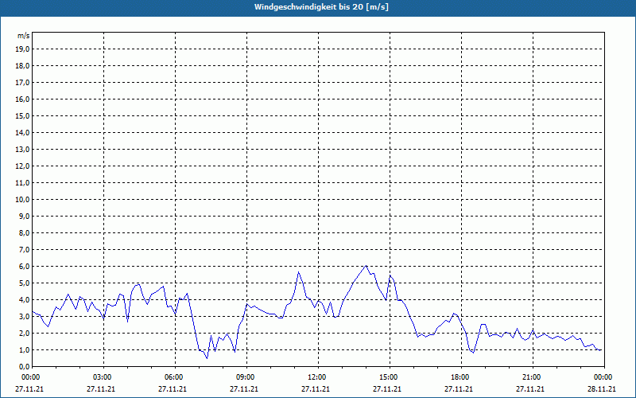Click the 28.11.21 date label
The image size is (636, 398).
[x=602, y=388]
